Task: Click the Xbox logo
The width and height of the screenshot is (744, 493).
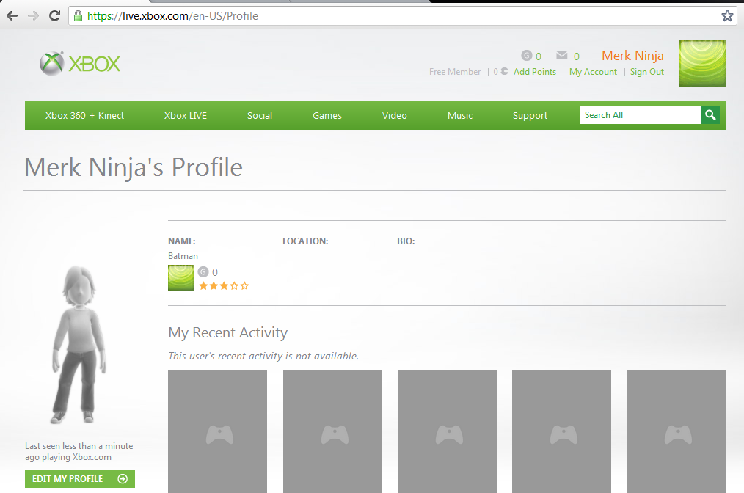Action: click(x=80, y=64)
